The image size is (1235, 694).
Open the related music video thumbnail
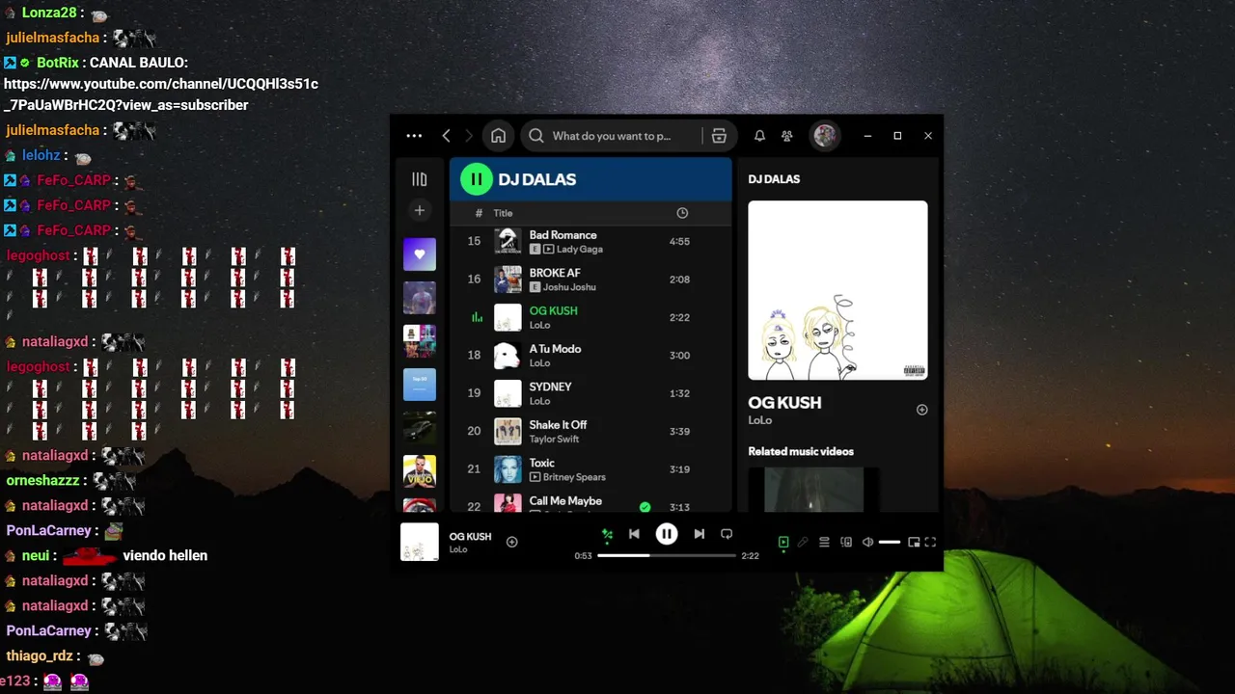(813, 490)
